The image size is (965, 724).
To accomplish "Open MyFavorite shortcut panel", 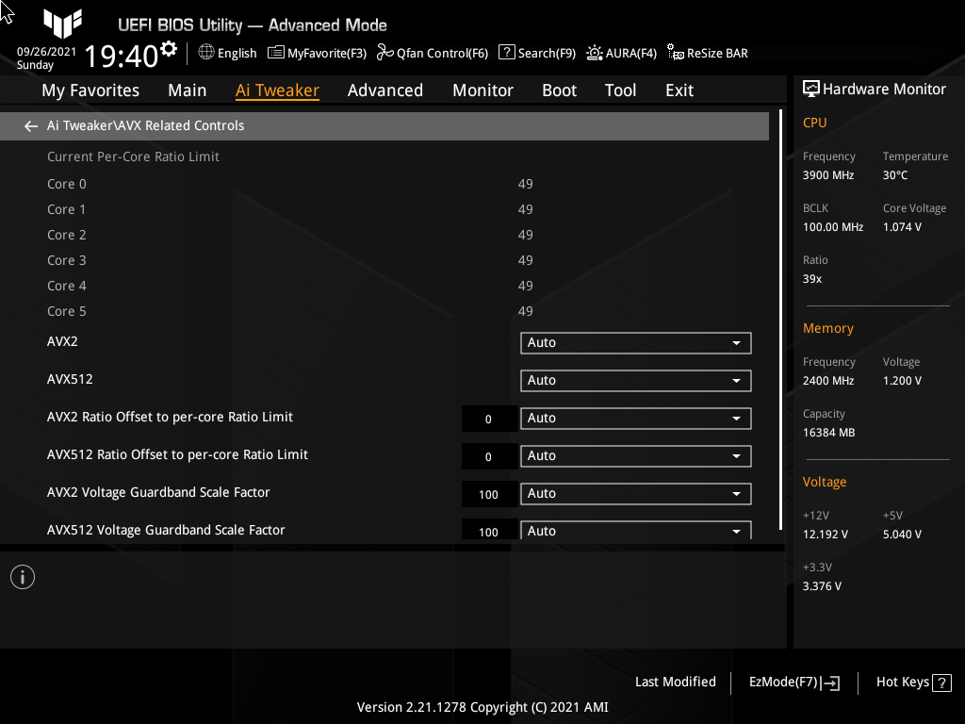I will pyautogui.click(x=317, y=53).
